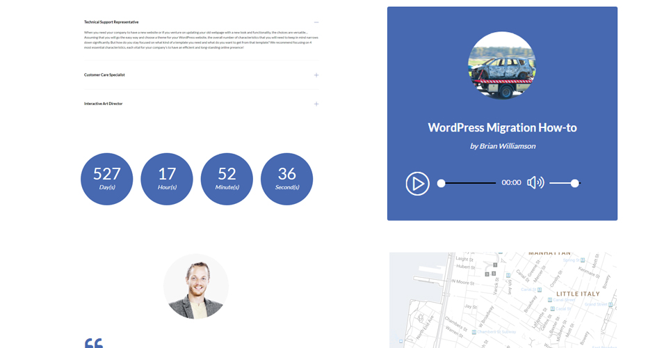Click the smiling man's round portrait
Viewport: 671px width, 348px height.
click(x=196, y=286)
